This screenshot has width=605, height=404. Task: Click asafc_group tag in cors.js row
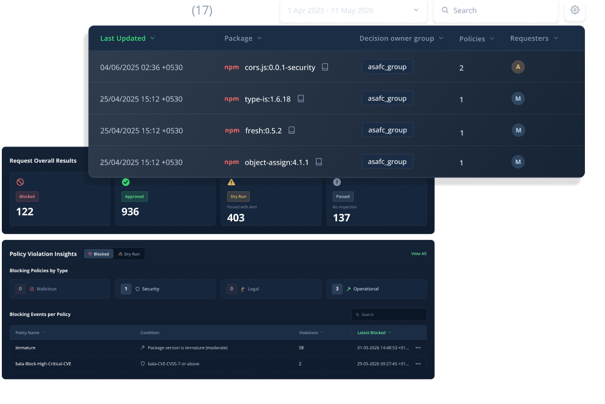coord(387,66)
